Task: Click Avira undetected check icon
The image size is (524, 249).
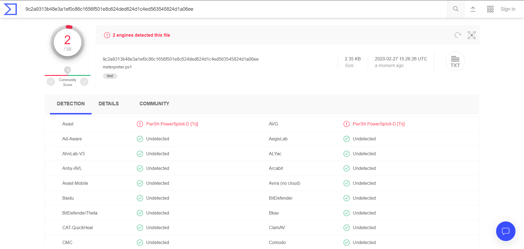Action: [x=346, y=183]
